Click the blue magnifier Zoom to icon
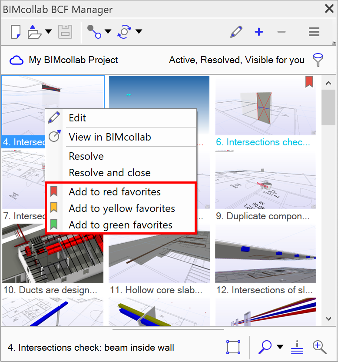The width and height of the screenshot is (338, 362). pyautogui.click(x=265, y=347)
